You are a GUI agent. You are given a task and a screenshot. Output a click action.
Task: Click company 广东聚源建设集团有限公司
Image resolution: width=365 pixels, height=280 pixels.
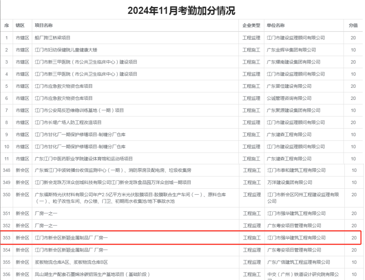(x=293, y=111)
